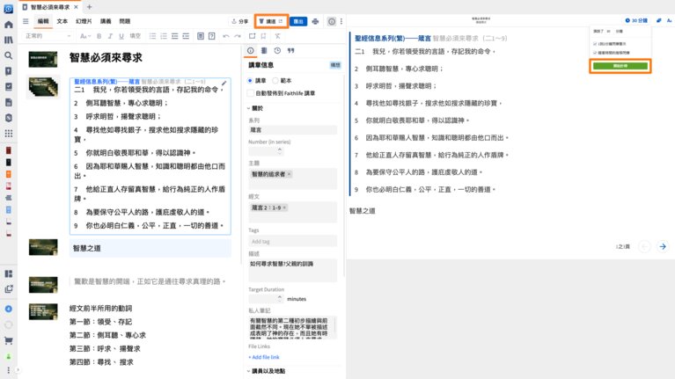
Task: Open the layouts icon in left sidebar
Action: 8,273
